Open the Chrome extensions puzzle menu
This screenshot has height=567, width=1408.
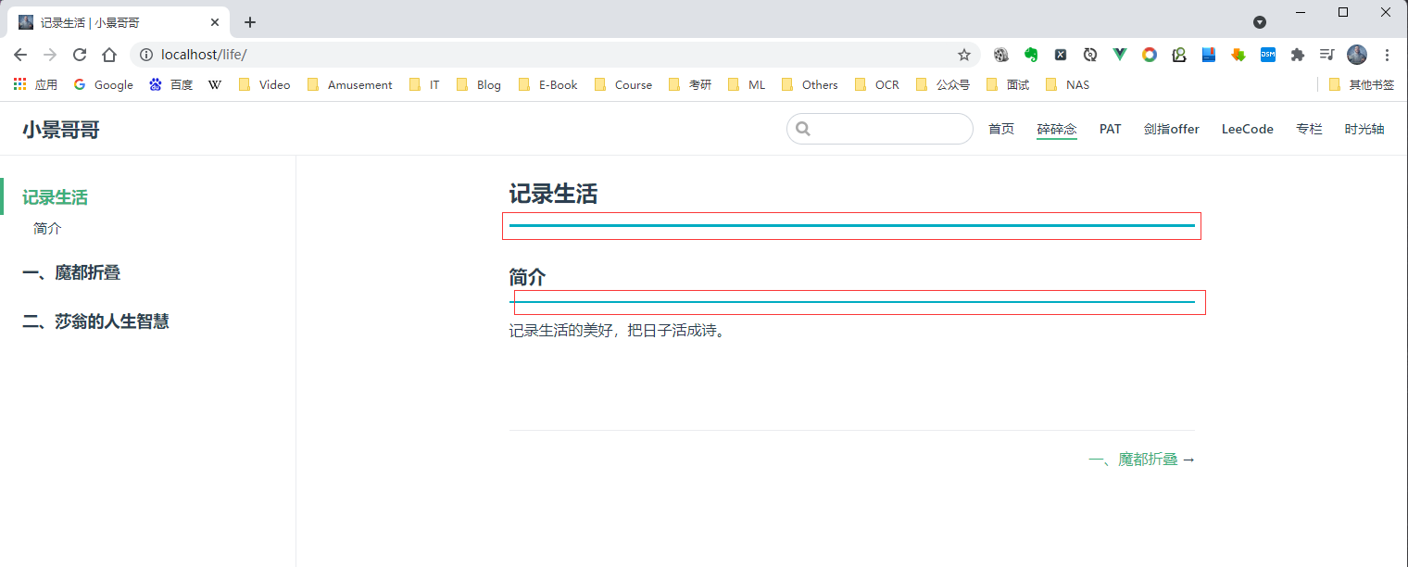(1297, 55)
